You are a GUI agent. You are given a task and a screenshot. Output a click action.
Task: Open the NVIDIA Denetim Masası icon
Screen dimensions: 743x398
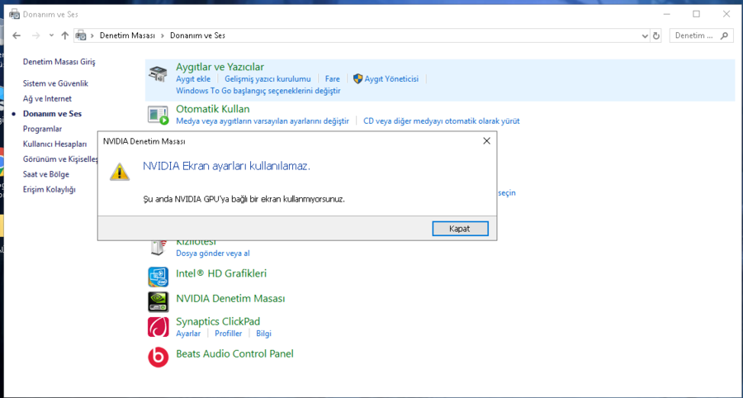[x=158, y=301]
